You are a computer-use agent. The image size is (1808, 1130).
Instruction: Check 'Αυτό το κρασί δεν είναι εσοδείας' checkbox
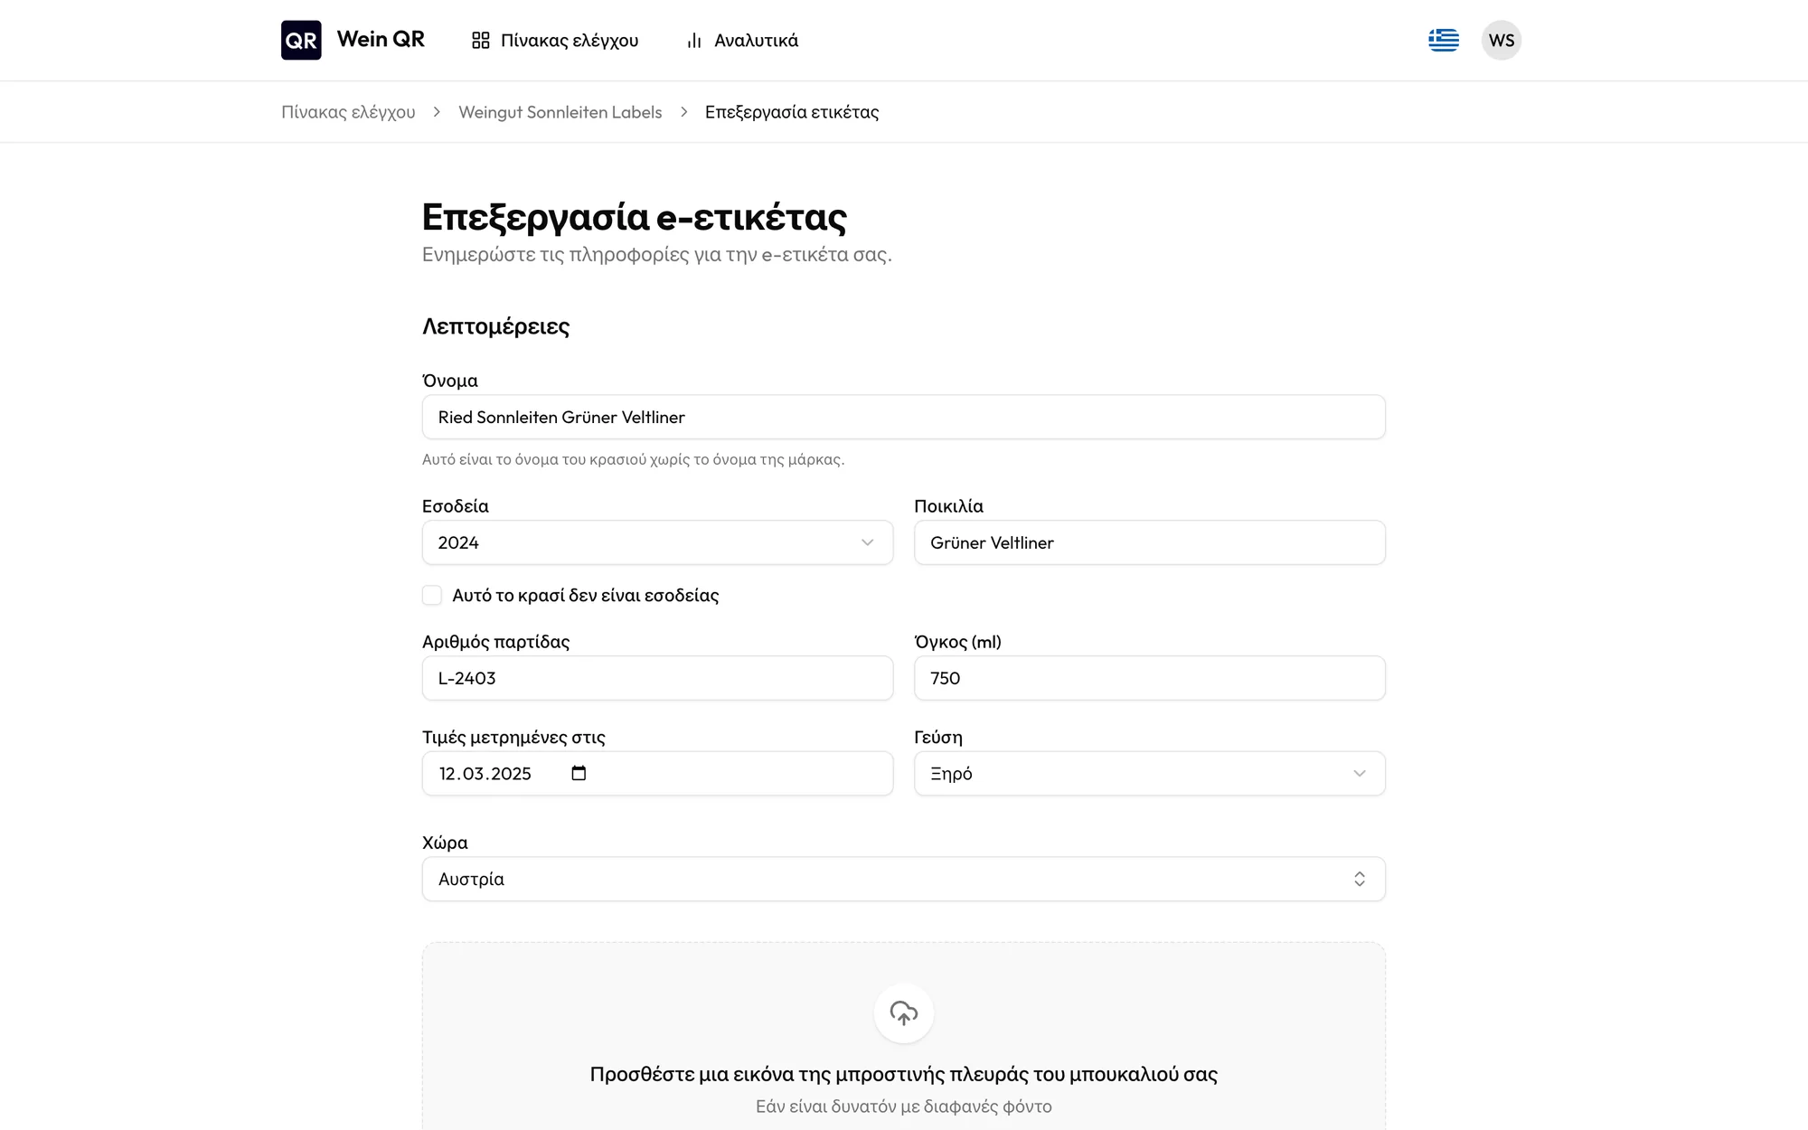tap(432, 595)
